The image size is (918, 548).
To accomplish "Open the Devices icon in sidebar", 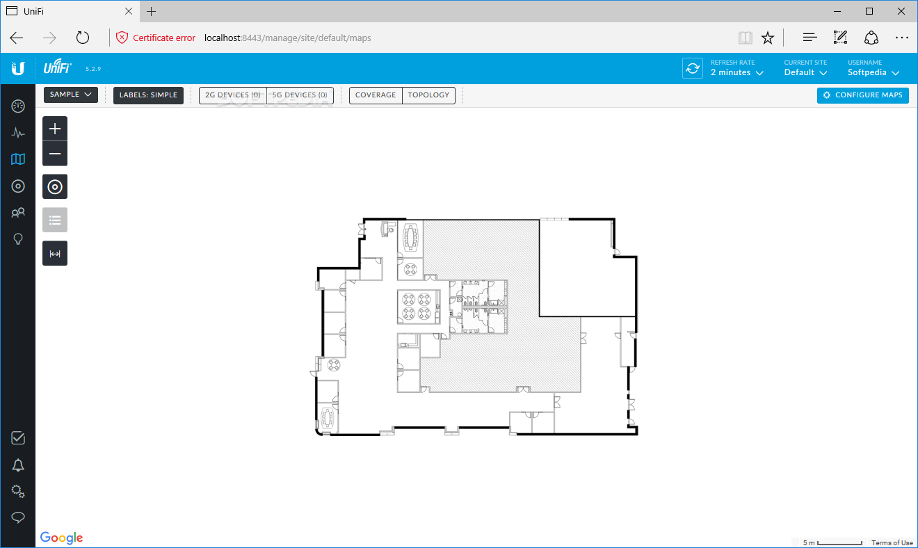I will 18,186.
